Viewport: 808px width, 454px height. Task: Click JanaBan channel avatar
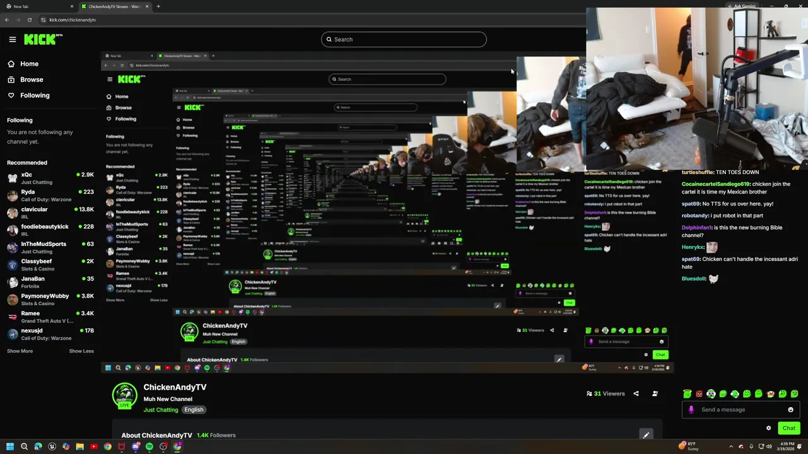[x=12, y=282]
